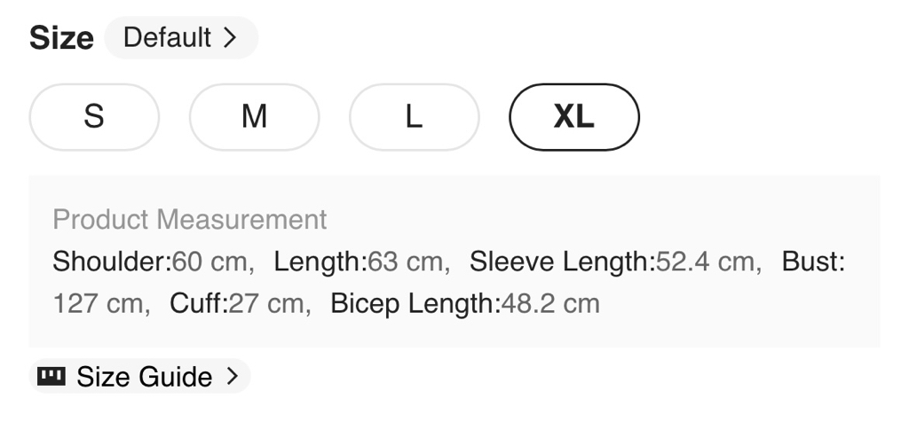The height and width of the screenshot is (422, 909).
Task: Click the Sleeve Length label
Action: (x=562, y=262)
